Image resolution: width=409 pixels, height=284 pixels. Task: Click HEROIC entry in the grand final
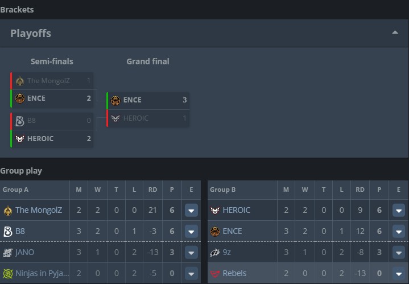(135, 118)
